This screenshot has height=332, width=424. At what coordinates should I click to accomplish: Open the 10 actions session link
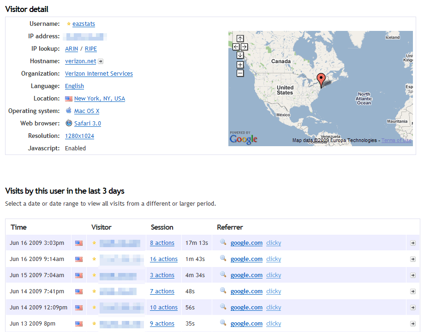pyautogui.click(x=164, y=308)
